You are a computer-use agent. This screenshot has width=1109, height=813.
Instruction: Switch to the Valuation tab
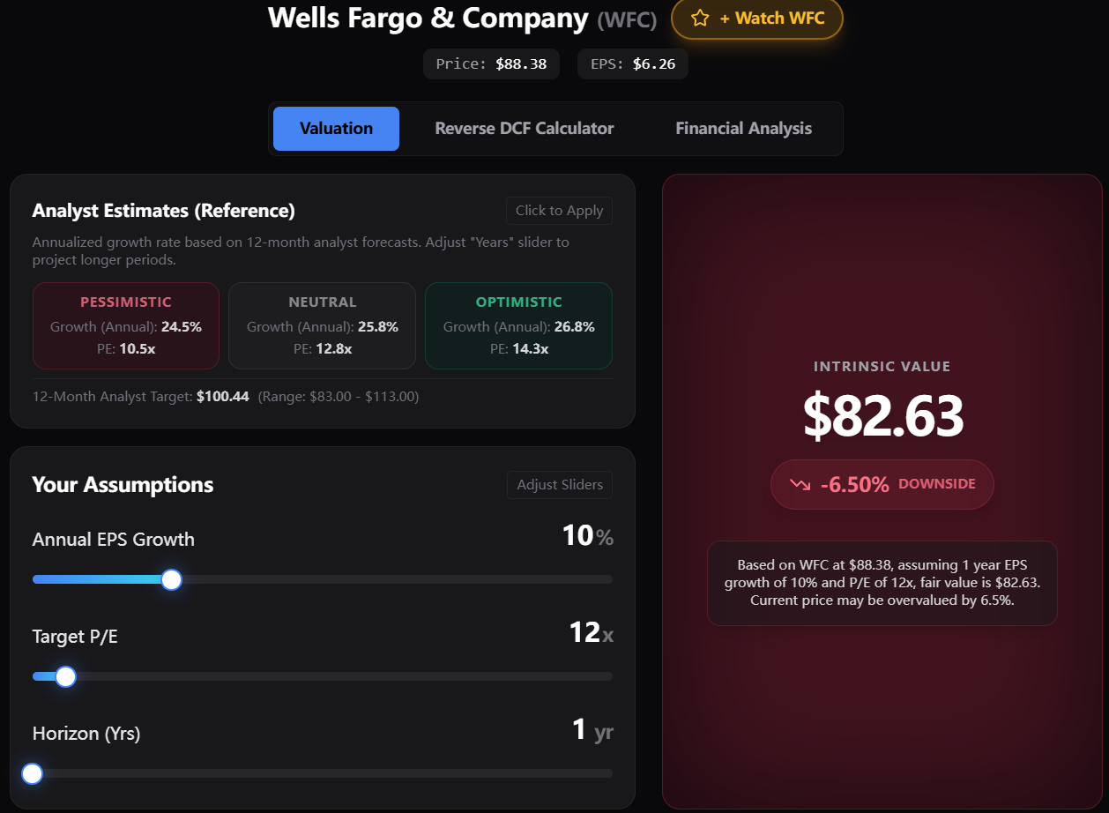tap(336, 129)
